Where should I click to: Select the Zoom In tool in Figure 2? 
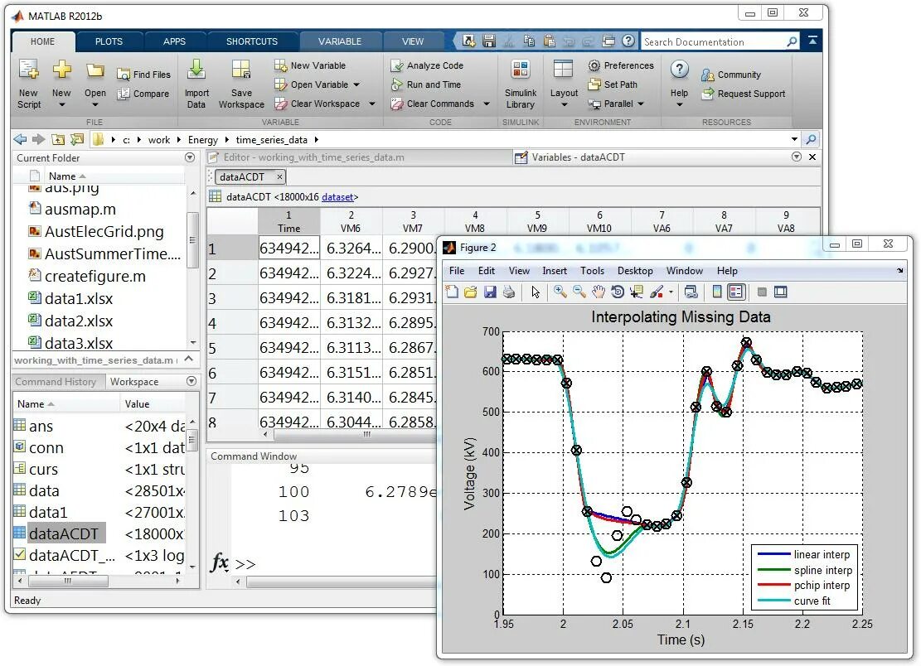pos(560,292)
